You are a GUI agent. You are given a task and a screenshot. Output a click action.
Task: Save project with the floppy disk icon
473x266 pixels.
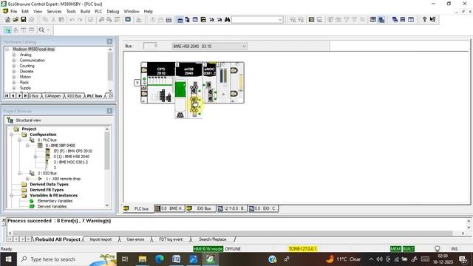(23, 20)
